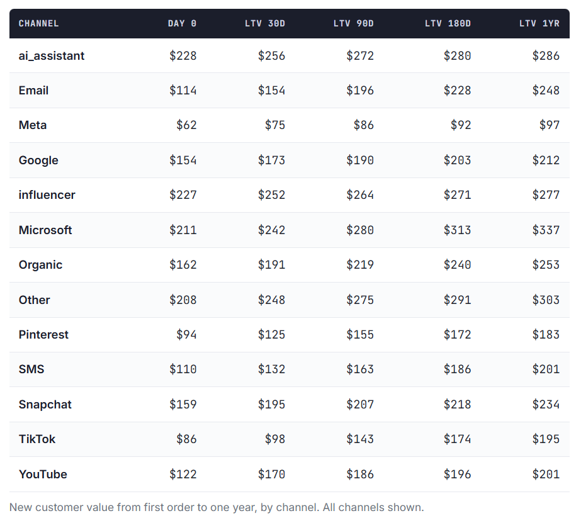Click the Microsoft LTV 1YR value $337
581x523 pixels.
pyautogui.click(x=546, y=230)
